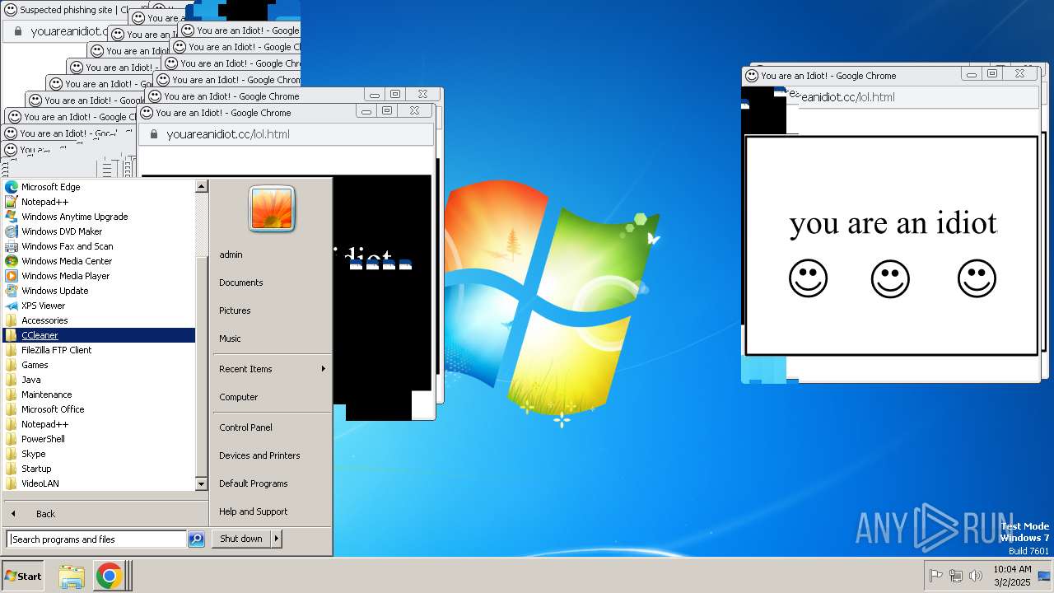The height and width of the screenshot is (593, 1054).
Task: Open Default Programs
Action: [x=271, y=483]
